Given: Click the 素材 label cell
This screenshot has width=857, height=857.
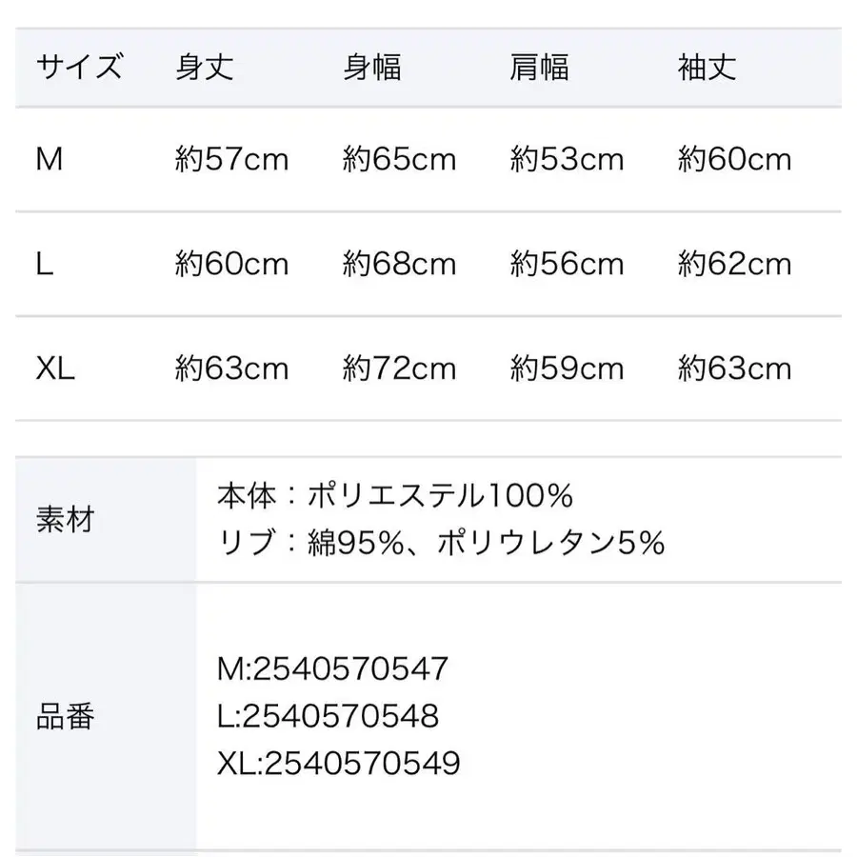Looking at the screenshot, I should 65,520.
